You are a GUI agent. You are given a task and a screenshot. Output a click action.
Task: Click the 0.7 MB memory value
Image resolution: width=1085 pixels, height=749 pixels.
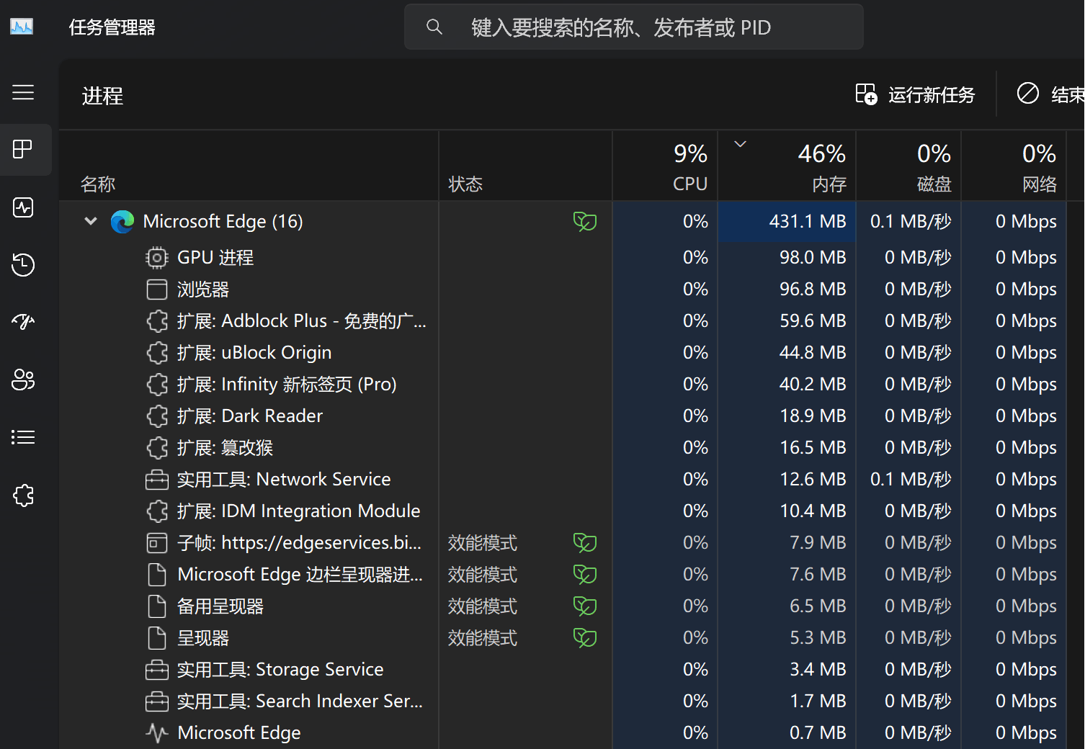818,732
